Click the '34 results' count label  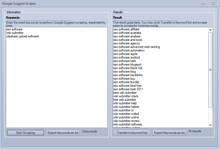tap(195, 131)
